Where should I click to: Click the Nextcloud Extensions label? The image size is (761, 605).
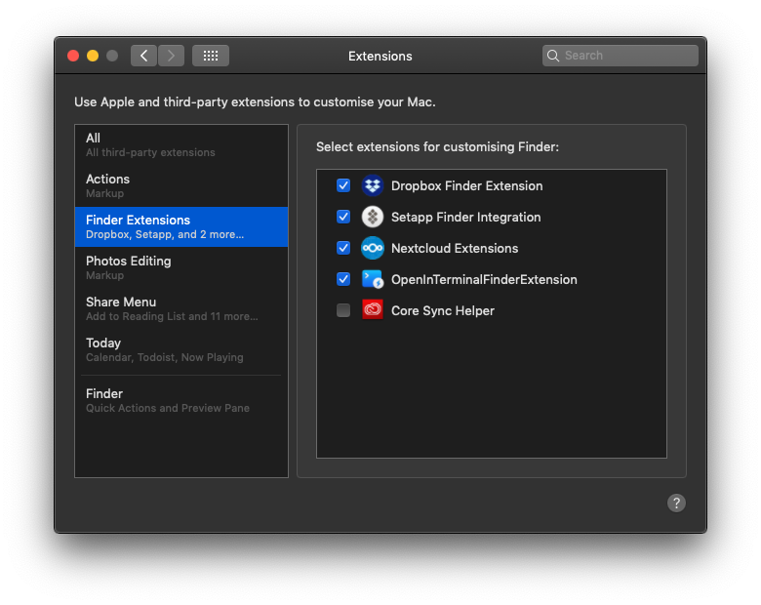(x=455, y=248)
